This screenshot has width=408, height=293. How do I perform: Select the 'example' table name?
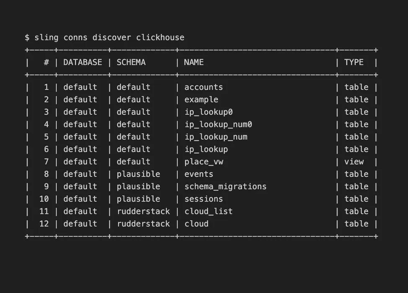point(201,100)
